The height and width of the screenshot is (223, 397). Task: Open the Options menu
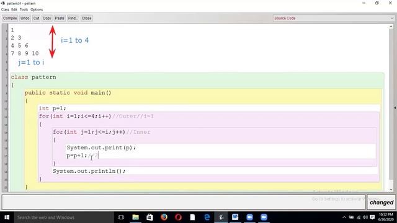point(37,10)
